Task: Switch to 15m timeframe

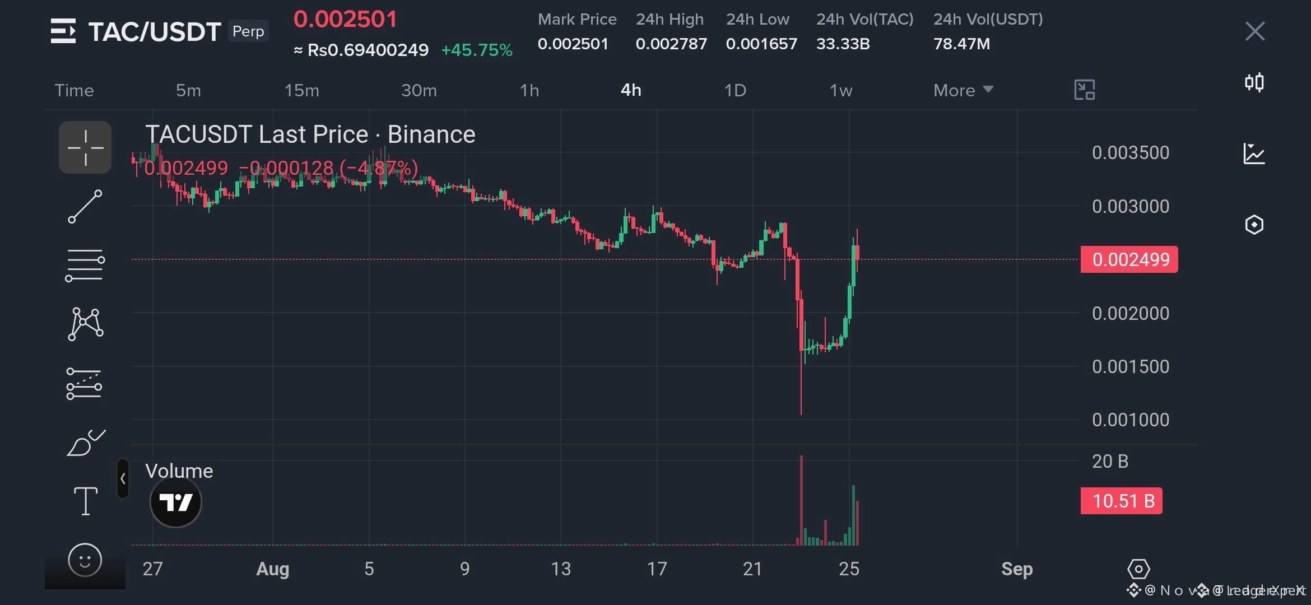Action: pyautogui.click(x=301, y=90)
